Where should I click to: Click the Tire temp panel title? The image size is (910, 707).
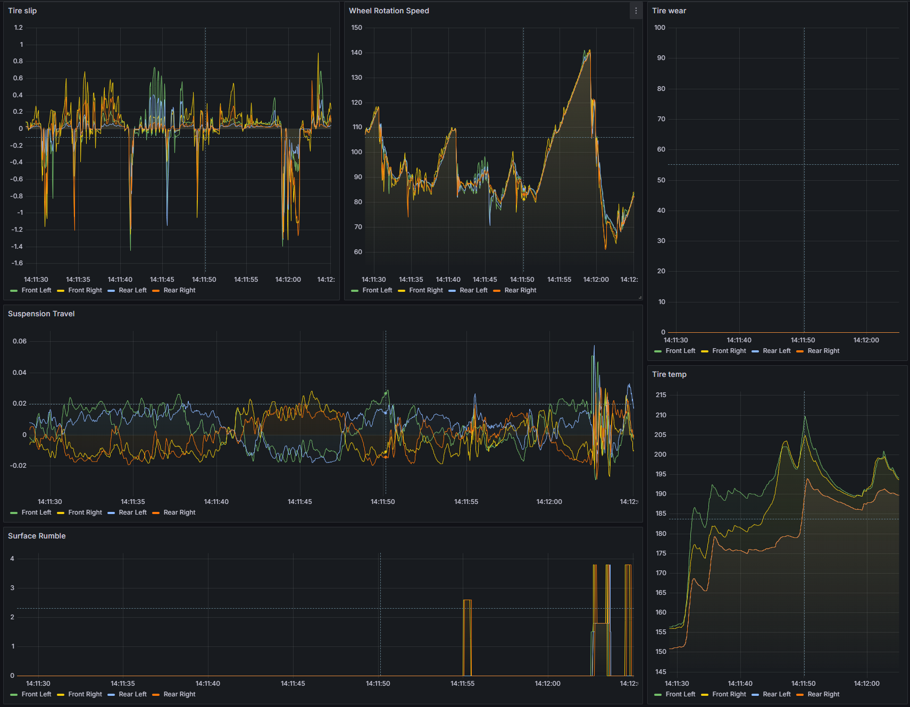(669, 374)
